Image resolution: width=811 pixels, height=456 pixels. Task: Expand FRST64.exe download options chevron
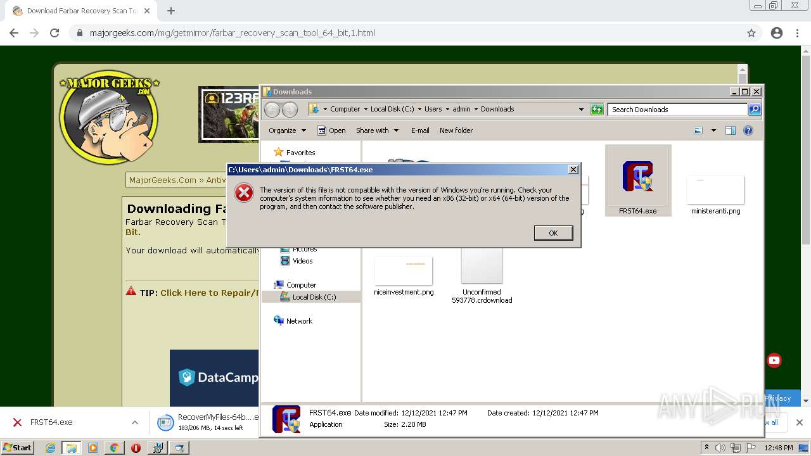(x=135, y=422)
